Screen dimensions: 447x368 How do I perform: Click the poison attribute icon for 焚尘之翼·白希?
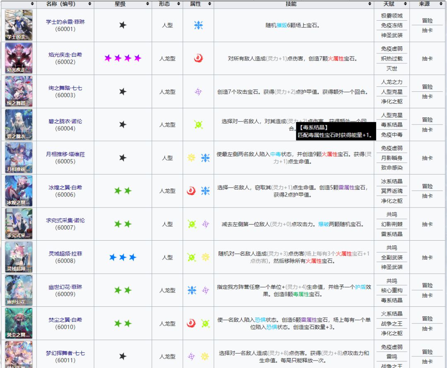pos(205,323)
